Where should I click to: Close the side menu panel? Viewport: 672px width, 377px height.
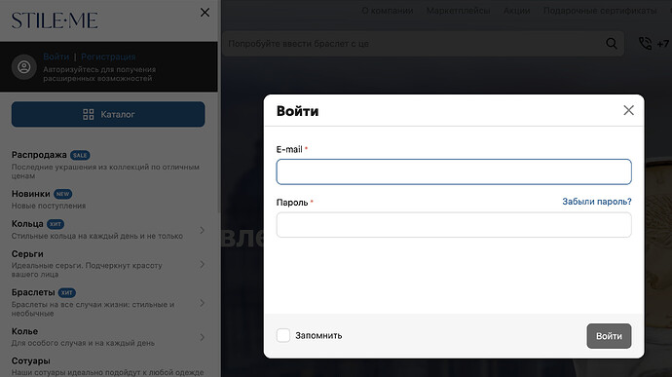point(205,13)
